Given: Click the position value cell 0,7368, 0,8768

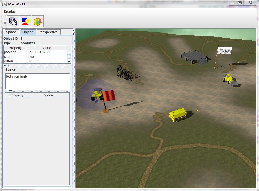Looking at the screenshot, I should click(x=46, y=52).
